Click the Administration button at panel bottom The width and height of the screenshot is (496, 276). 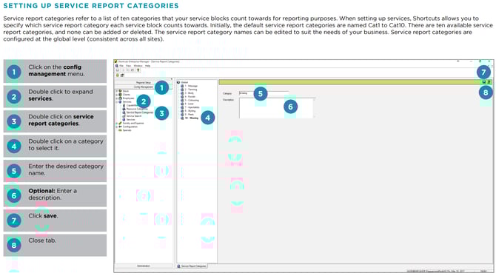(144, 266)
